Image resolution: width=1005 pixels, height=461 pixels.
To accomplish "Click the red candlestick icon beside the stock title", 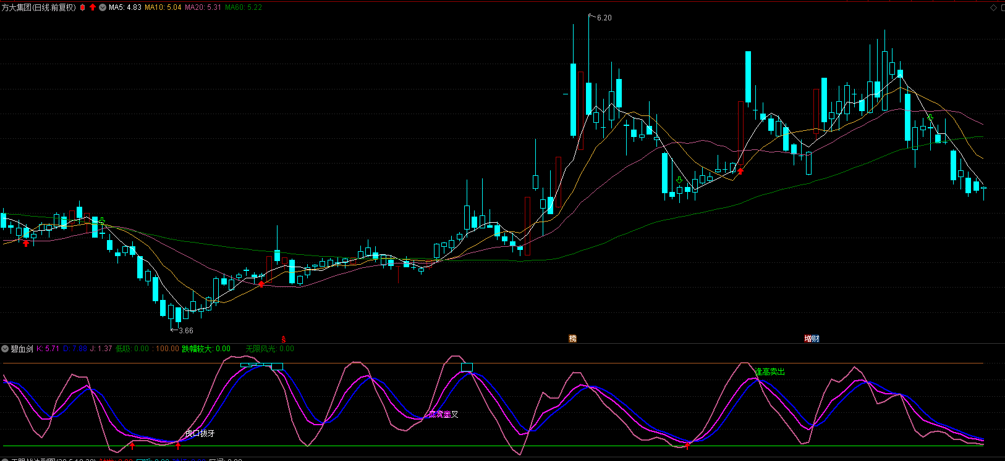I will [x=83, y=7].
